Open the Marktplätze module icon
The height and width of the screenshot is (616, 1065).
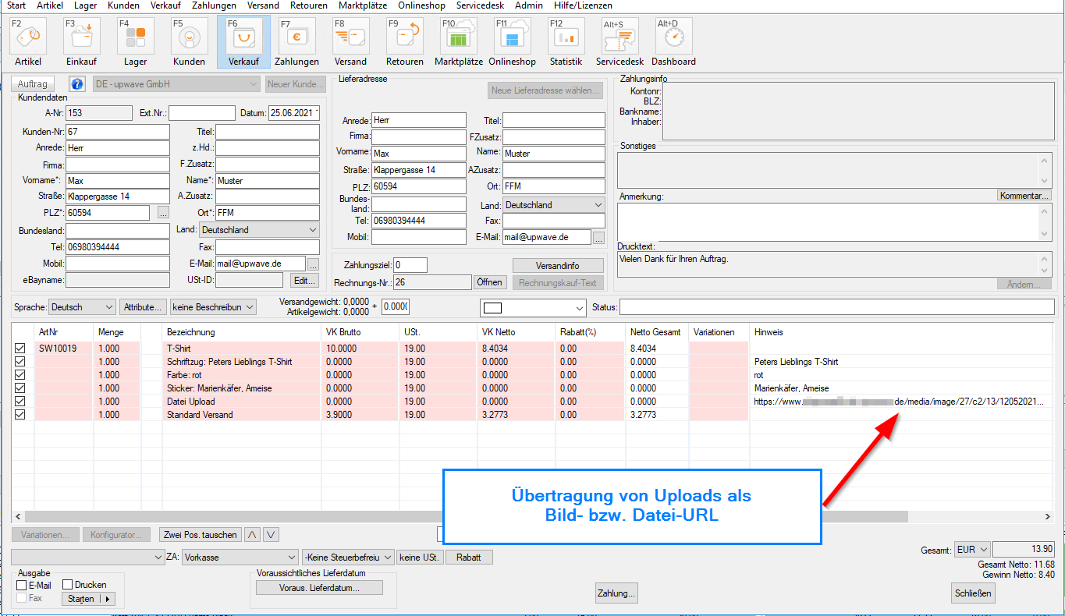pos(459,36)
